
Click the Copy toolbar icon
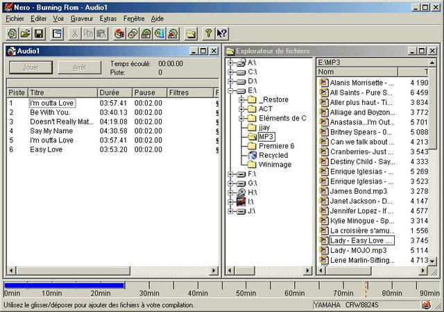(x=88, y=34)
